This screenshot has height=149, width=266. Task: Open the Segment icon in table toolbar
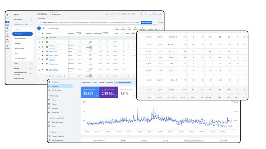[x=123, y=28]
